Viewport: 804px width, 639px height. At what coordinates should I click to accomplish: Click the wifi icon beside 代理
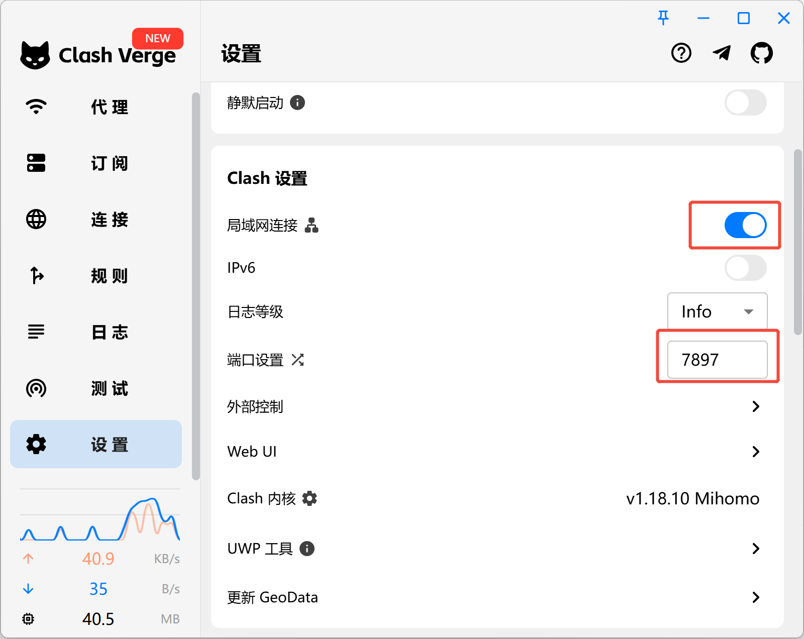pos(36,106)
